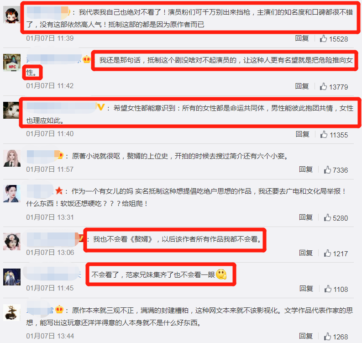Viewport: 362px width, 343px height.
Task: Click thumbs-up on the 13779-like comment
Action: coord(323,86)
